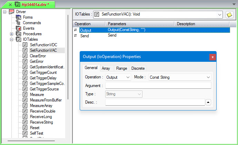Click the Events icon in the tree
This screenshot has height=145, width=238.
pos(18,28)
